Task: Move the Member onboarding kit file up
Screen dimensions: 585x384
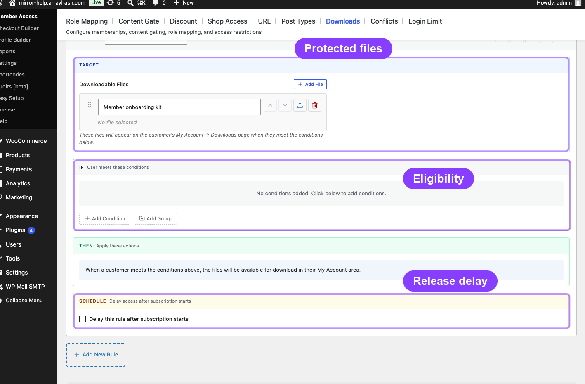Action: coord(270,105)
